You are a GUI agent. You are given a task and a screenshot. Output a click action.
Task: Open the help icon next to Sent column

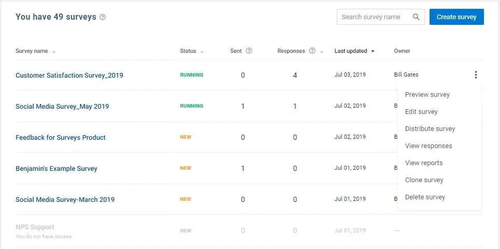(249, 51)
